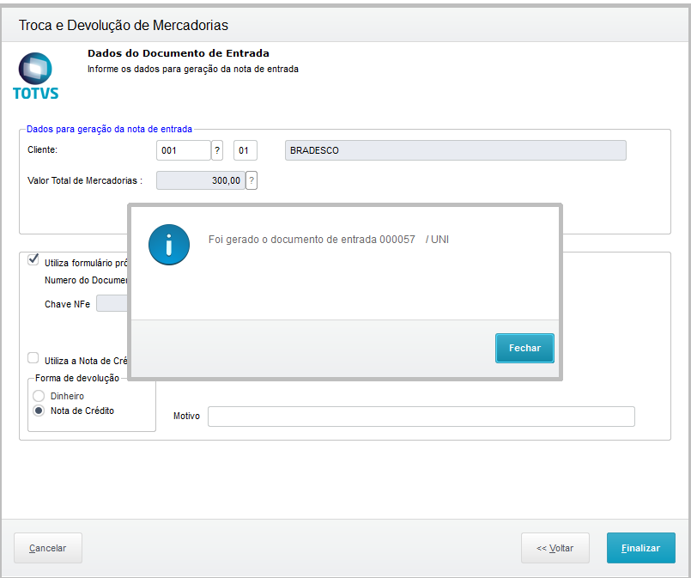Click the TOTVS logo

35,76
